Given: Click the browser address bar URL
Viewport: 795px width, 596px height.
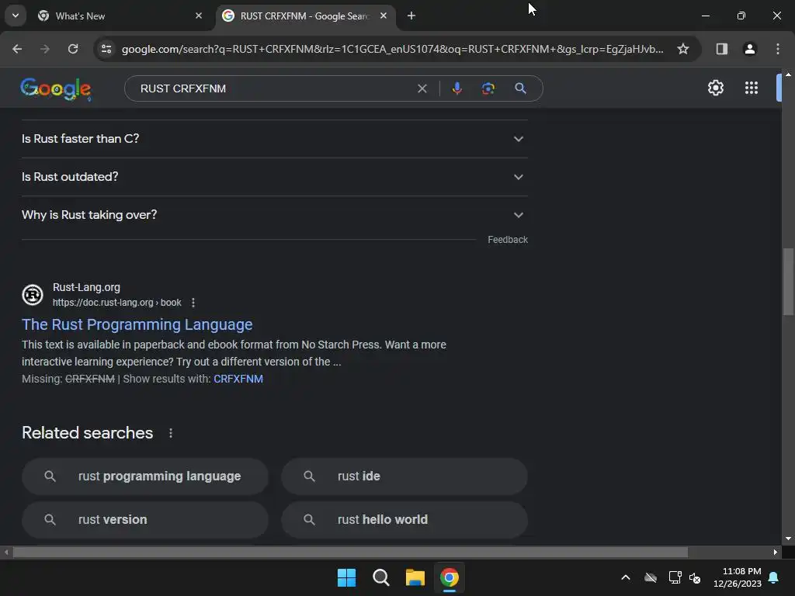Looking at the screenshot, I should 392,49.
